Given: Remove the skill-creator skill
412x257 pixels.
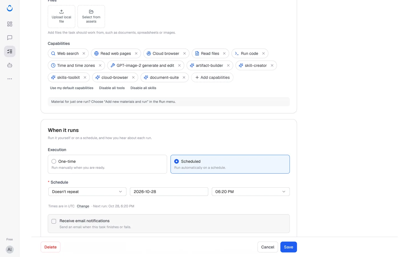Looking at the screenshot, I should pyautogui.click(x=272, y=65).
